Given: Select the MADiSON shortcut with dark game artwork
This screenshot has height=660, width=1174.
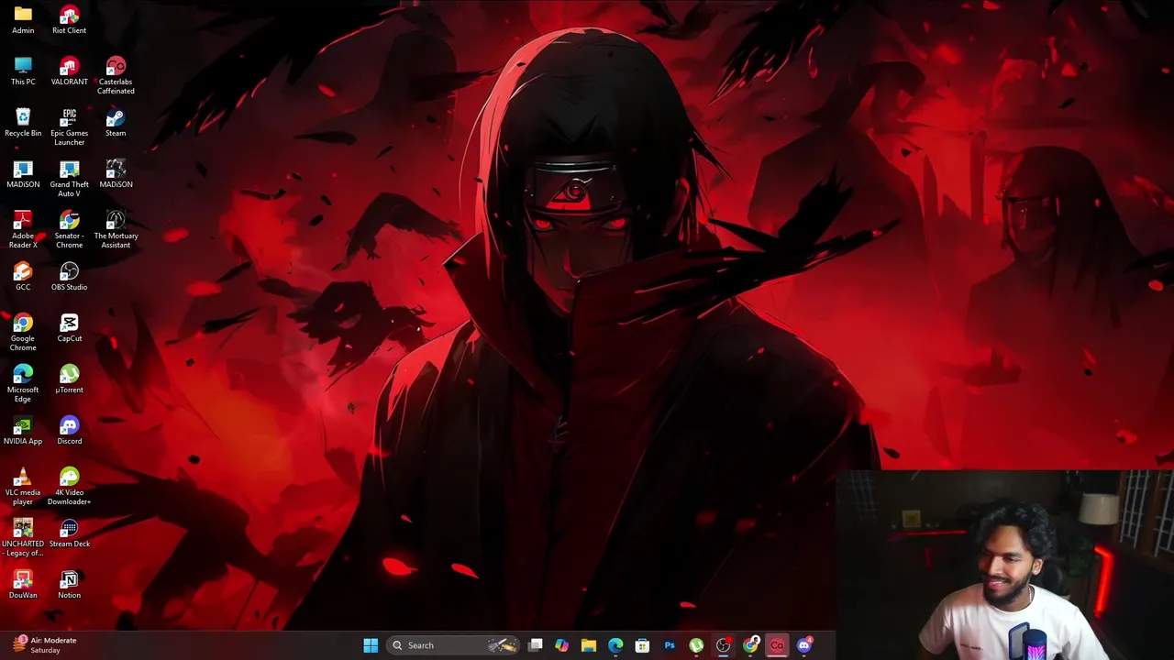Looking at the screenshot, I should [x=116, y=173].
